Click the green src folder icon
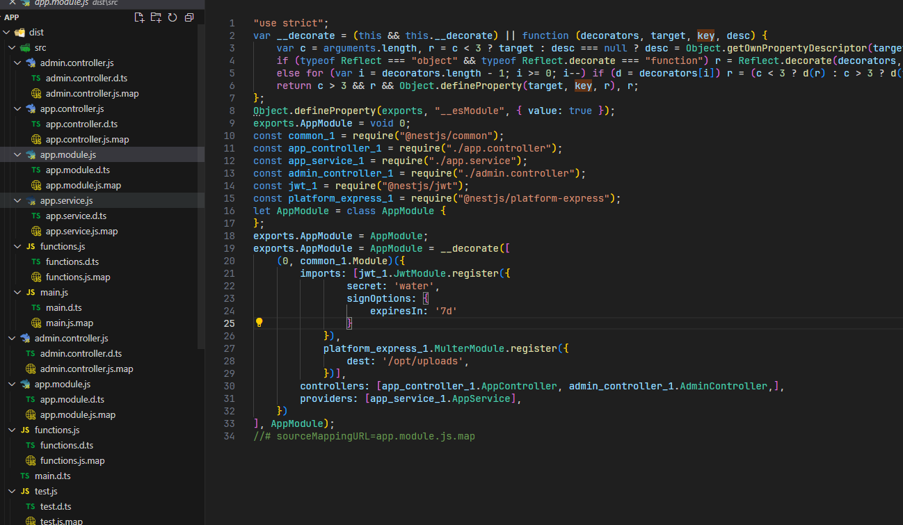903x525 pixels. 25,48
